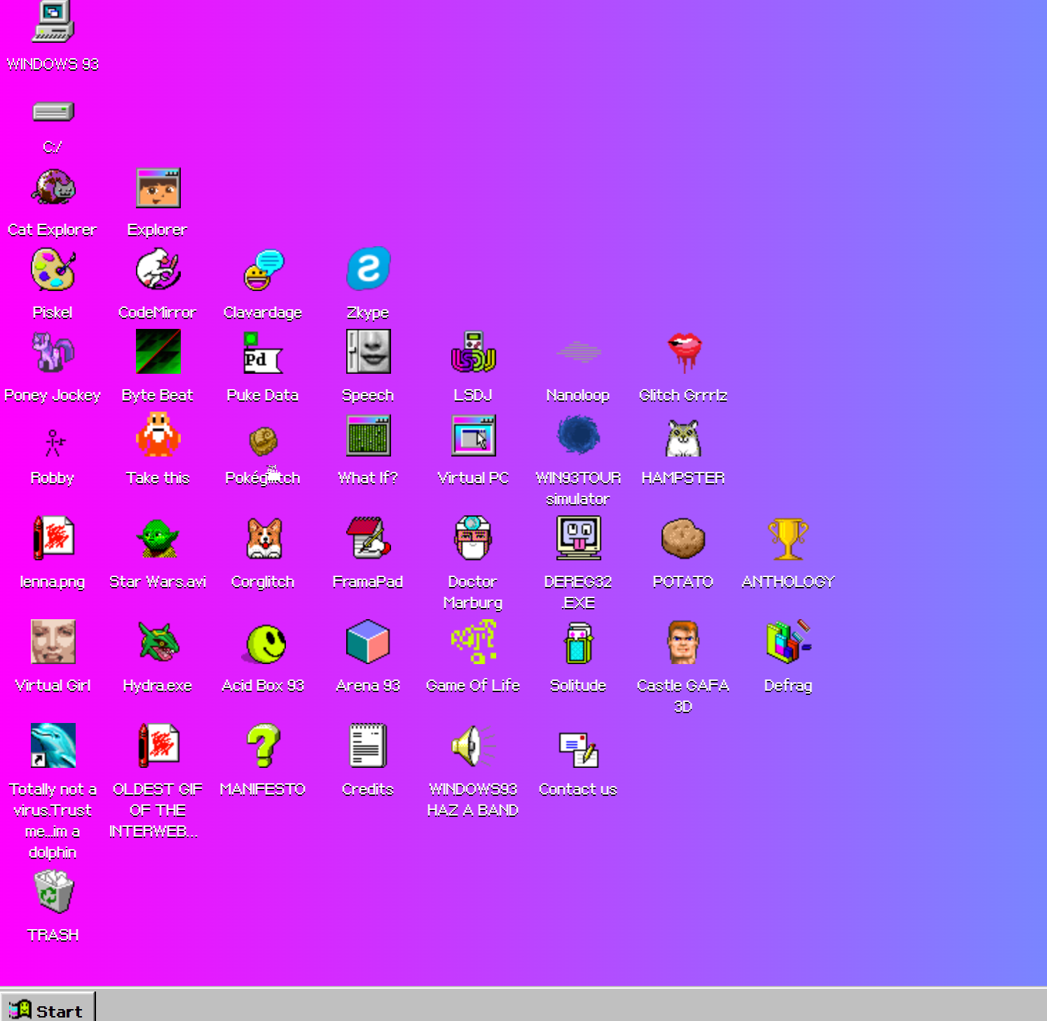Open the TRASH recycle bin

53,891
